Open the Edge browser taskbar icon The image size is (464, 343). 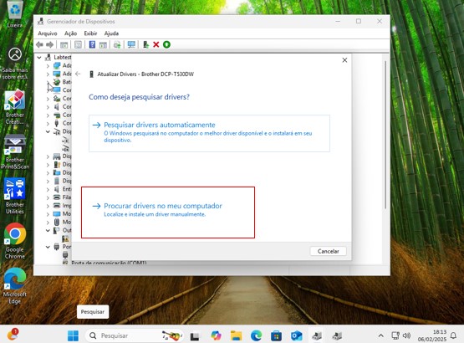pos(256,335)
